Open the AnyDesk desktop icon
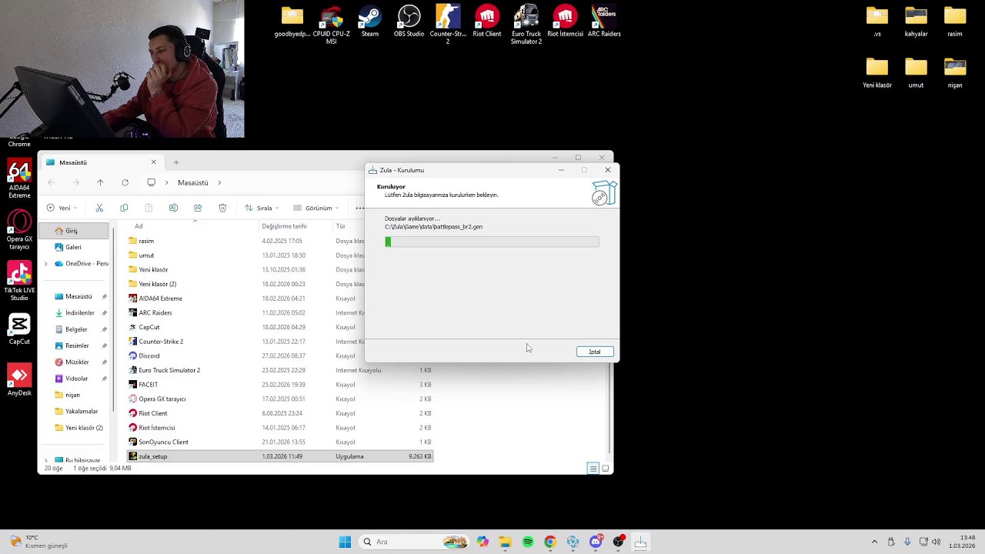 [x=19, y=380]
